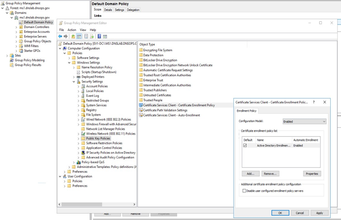
Task: Select the Certificate Path Validation Settings item
Action: (165, 110)
